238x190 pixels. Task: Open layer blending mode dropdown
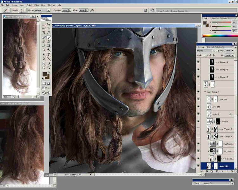[206, 51]
